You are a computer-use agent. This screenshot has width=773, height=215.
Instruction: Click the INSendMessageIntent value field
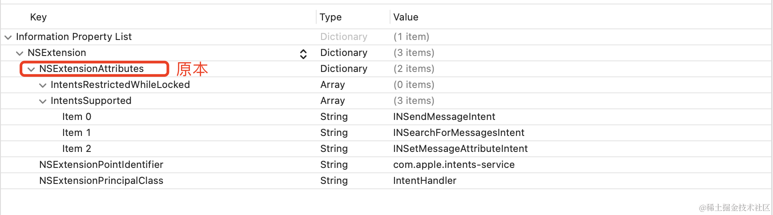pos(444,117)
